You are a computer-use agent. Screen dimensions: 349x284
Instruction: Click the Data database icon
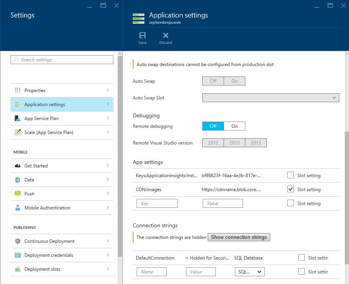[17, 180]
